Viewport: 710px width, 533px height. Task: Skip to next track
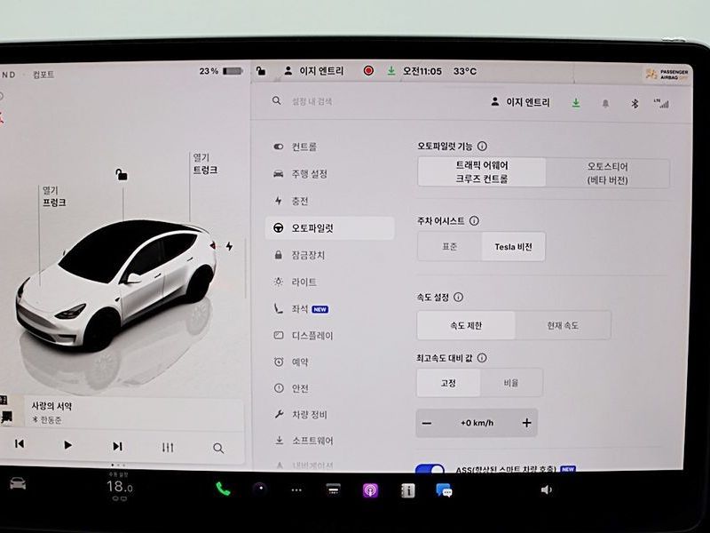(x=117, y=446)
